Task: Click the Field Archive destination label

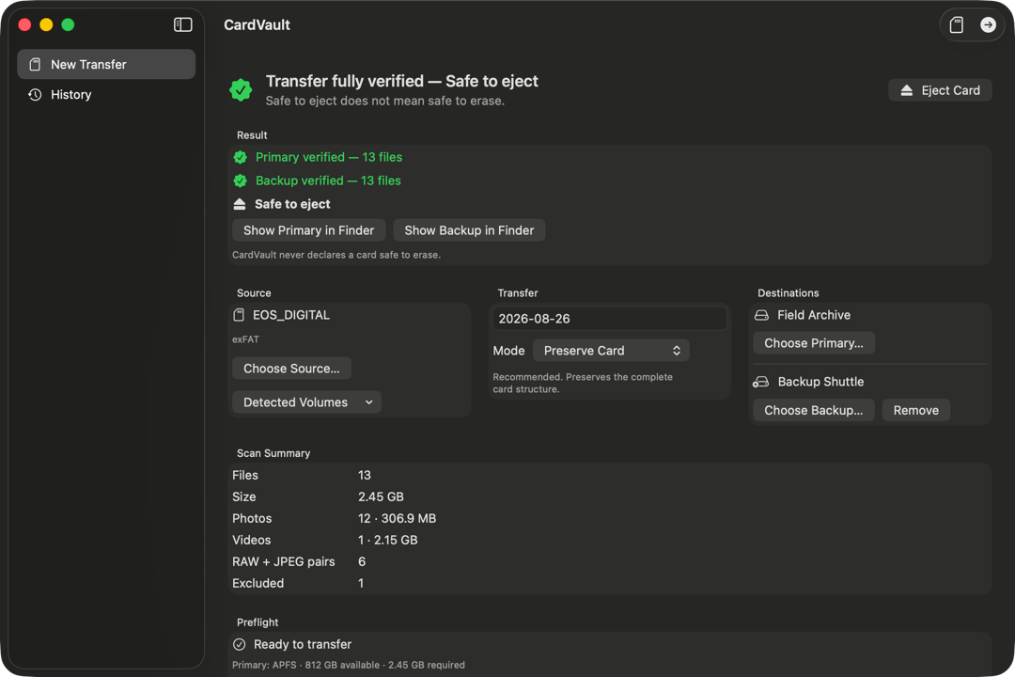Action: [814, 315]
